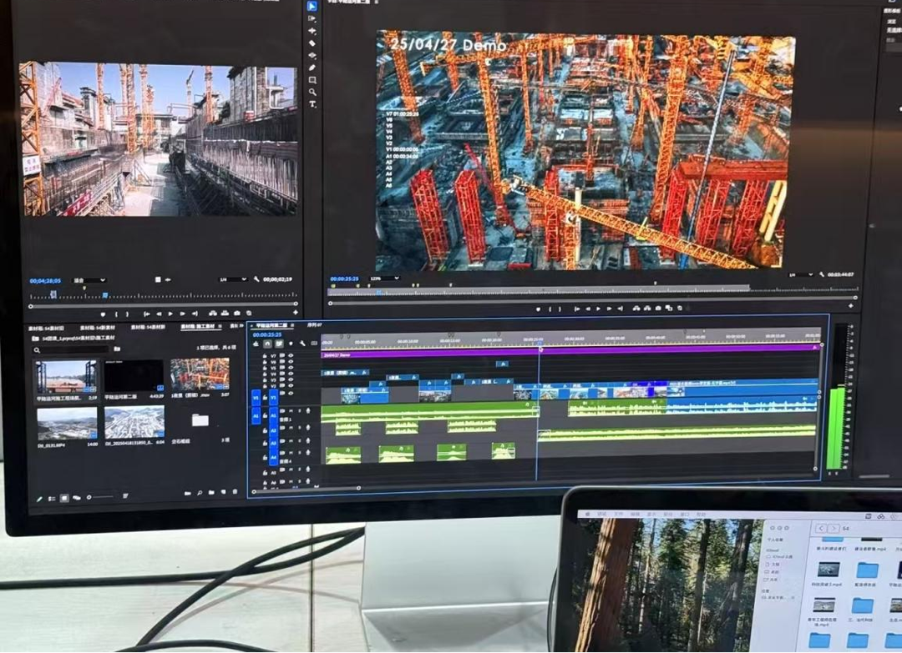This screenshot has width=902, height=653.
Task: Expand the project panel tabs overflow chevron
Action: coord(241,325)
